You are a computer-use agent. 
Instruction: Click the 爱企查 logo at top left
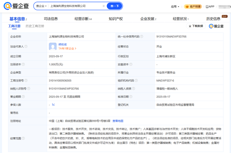pos(16,6)
